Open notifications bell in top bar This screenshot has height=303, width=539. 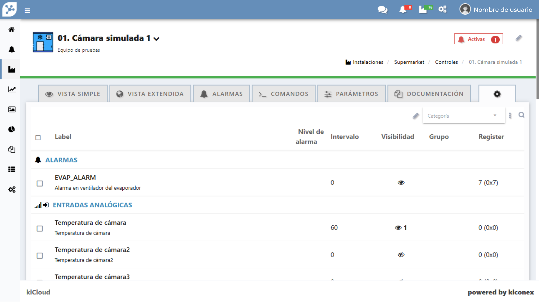tap(403, 10)
